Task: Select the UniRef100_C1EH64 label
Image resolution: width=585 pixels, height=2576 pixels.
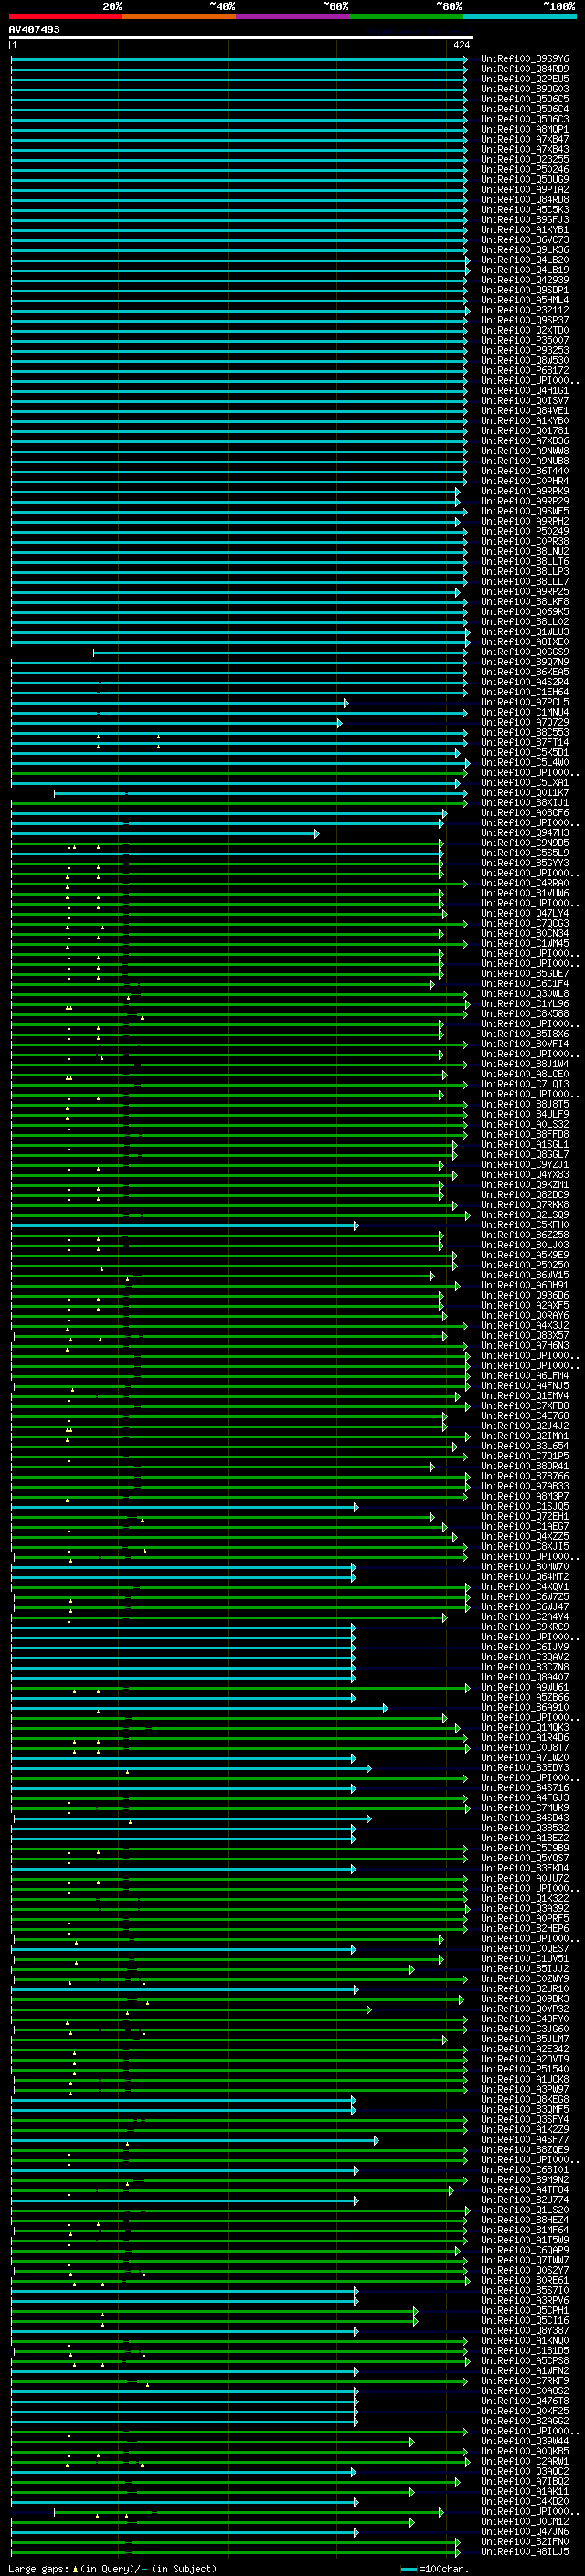Action: [524, 692]
